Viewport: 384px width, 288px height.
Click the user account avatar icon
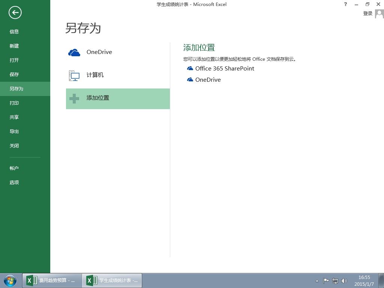379,14
